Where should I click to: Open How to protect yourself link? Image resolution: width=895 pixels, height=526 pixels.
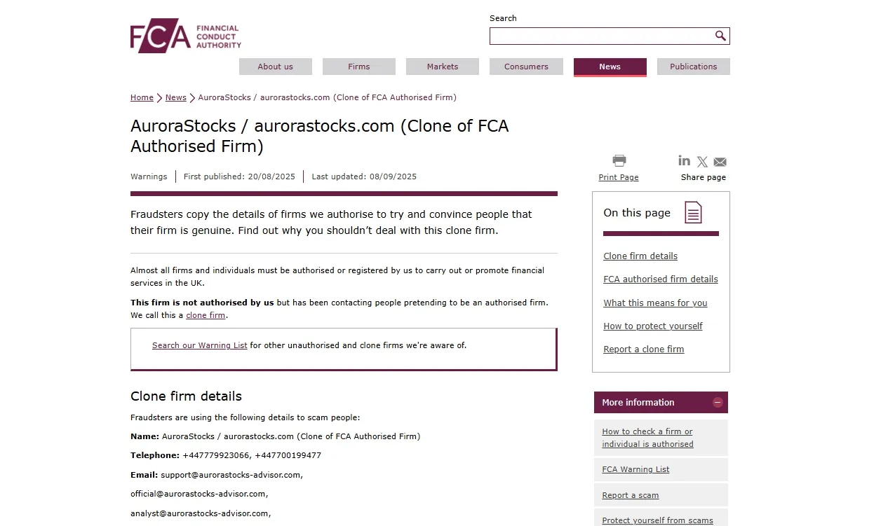(x=653, y=326)
